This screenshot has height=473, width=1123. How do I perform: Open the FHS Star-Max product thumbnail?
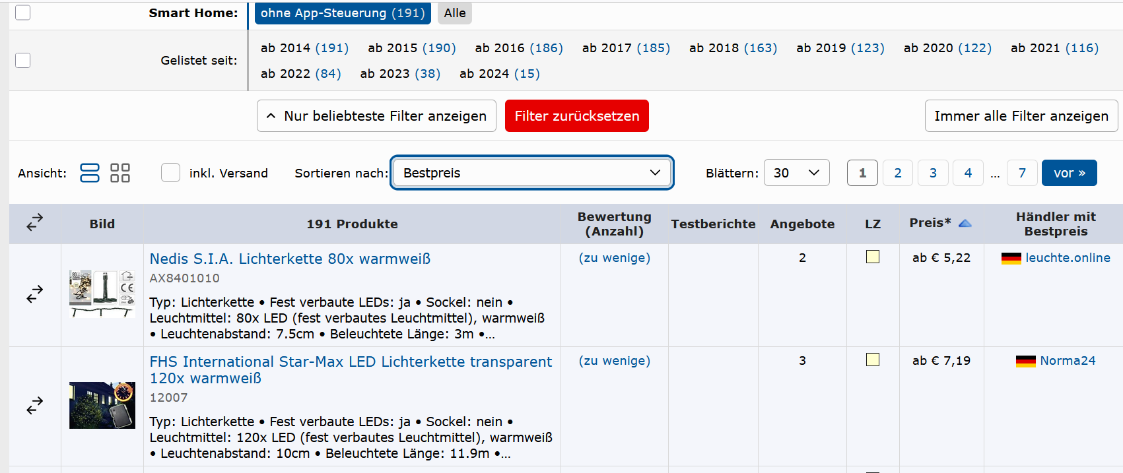pyautogui.click(x=102, y=406)
